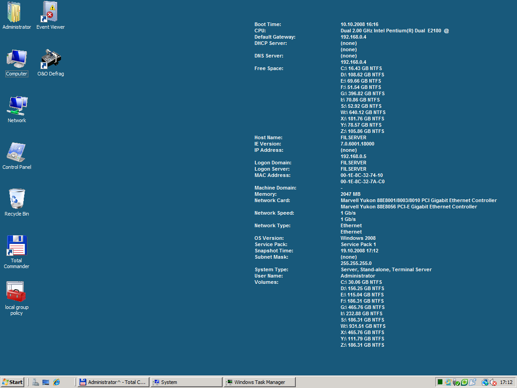Click the network connection tray icon
This screenshot has width=517, height=388.
pyautogui.click(x=485, y=382)
